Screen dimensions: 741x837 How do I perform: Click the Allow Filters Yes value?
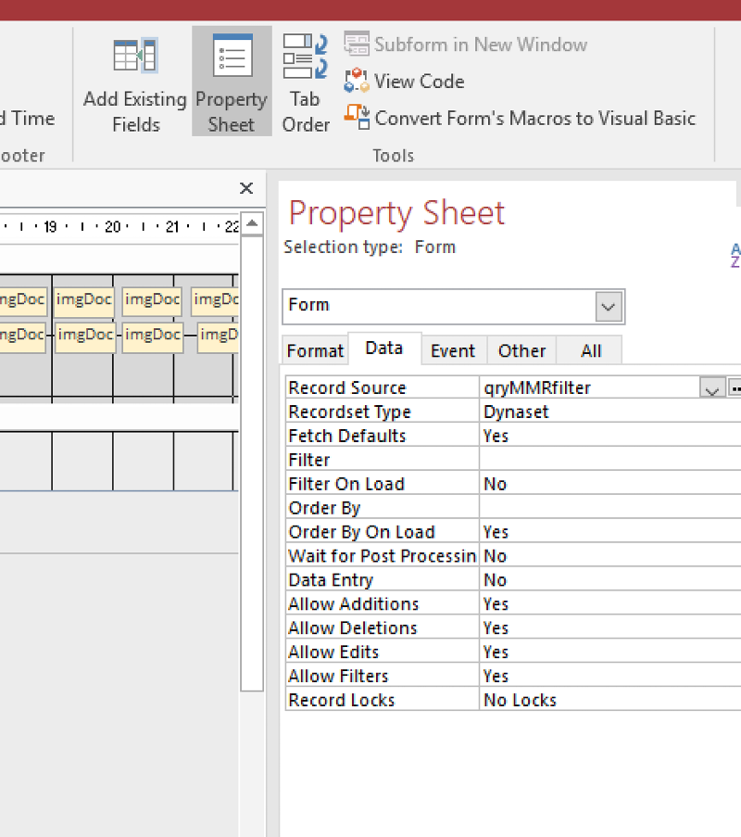pyautogui.click(x=610, y=676)
